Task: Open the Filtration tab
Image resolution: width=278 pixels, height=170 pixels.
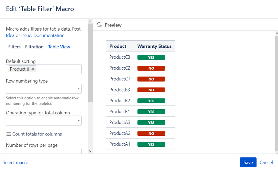Action: click(x=34, y=47)
